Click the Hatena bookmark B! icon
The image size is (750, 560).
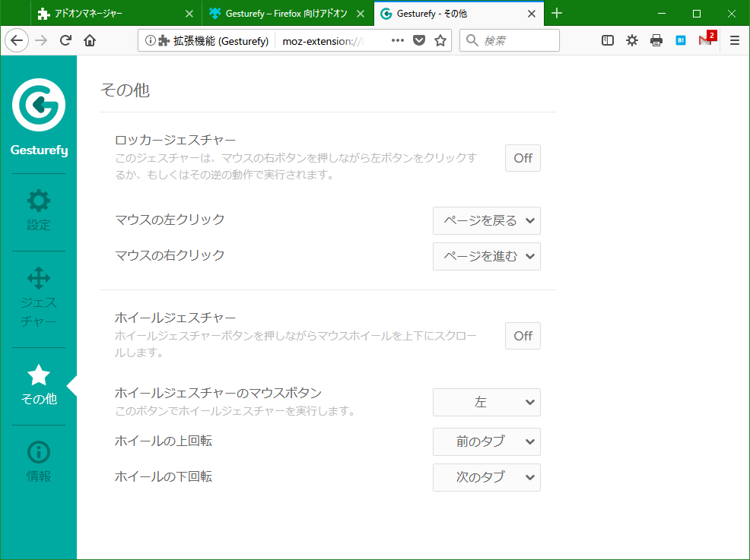pos(681,40)
